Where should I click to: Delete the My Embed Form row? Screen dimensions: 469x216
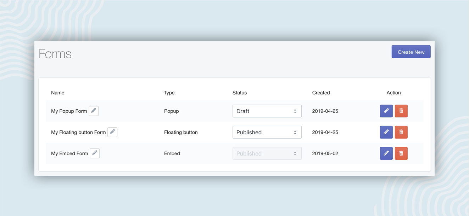[x=401, y=153]
